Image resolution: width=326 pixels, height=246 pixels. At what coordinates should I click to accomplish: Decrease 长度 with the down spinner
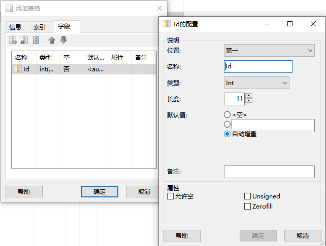pos(249,101)
